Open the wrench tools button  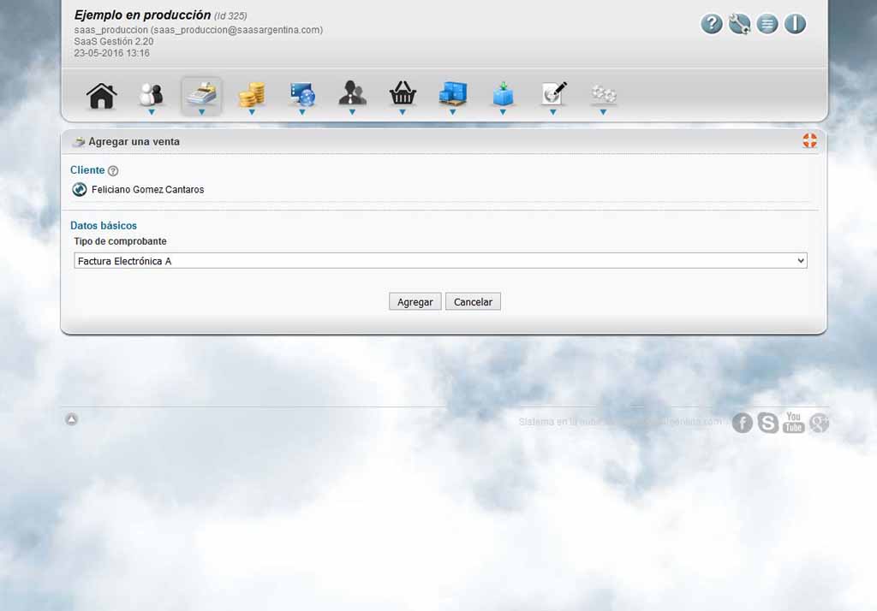pos(739,24)
